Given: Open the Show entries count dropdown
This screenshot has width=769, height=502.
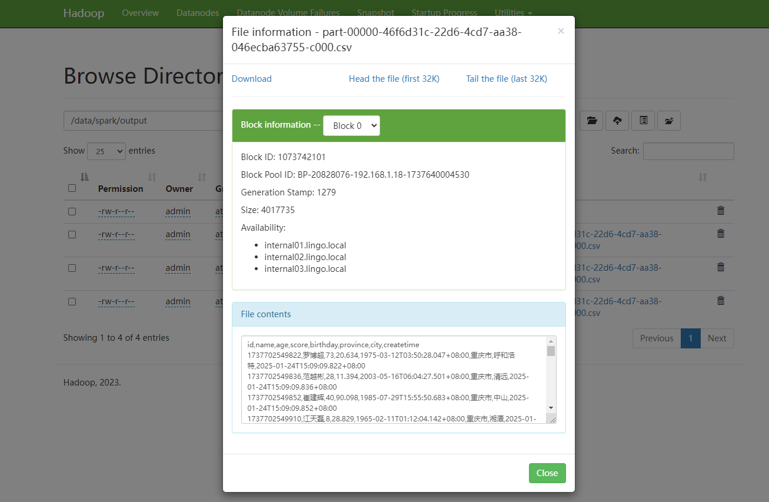Looking at the screenshot, I should pyautogui.click(x=106, y=151).
